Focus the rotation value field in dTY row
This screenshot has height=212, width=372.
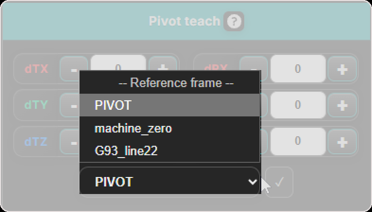[298, 105]
